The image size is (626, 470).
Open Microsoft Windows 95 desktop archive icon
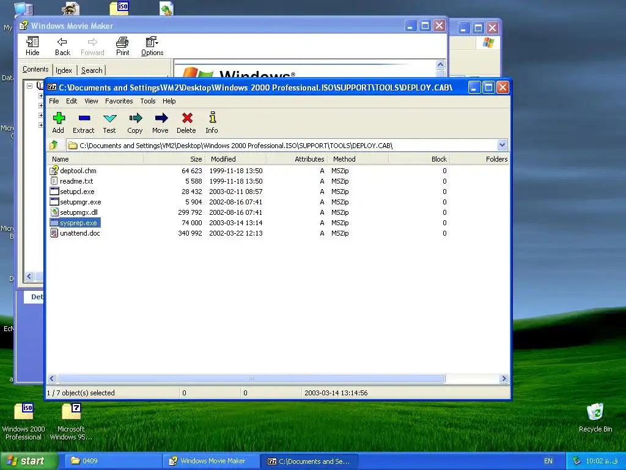click(71, 412)
